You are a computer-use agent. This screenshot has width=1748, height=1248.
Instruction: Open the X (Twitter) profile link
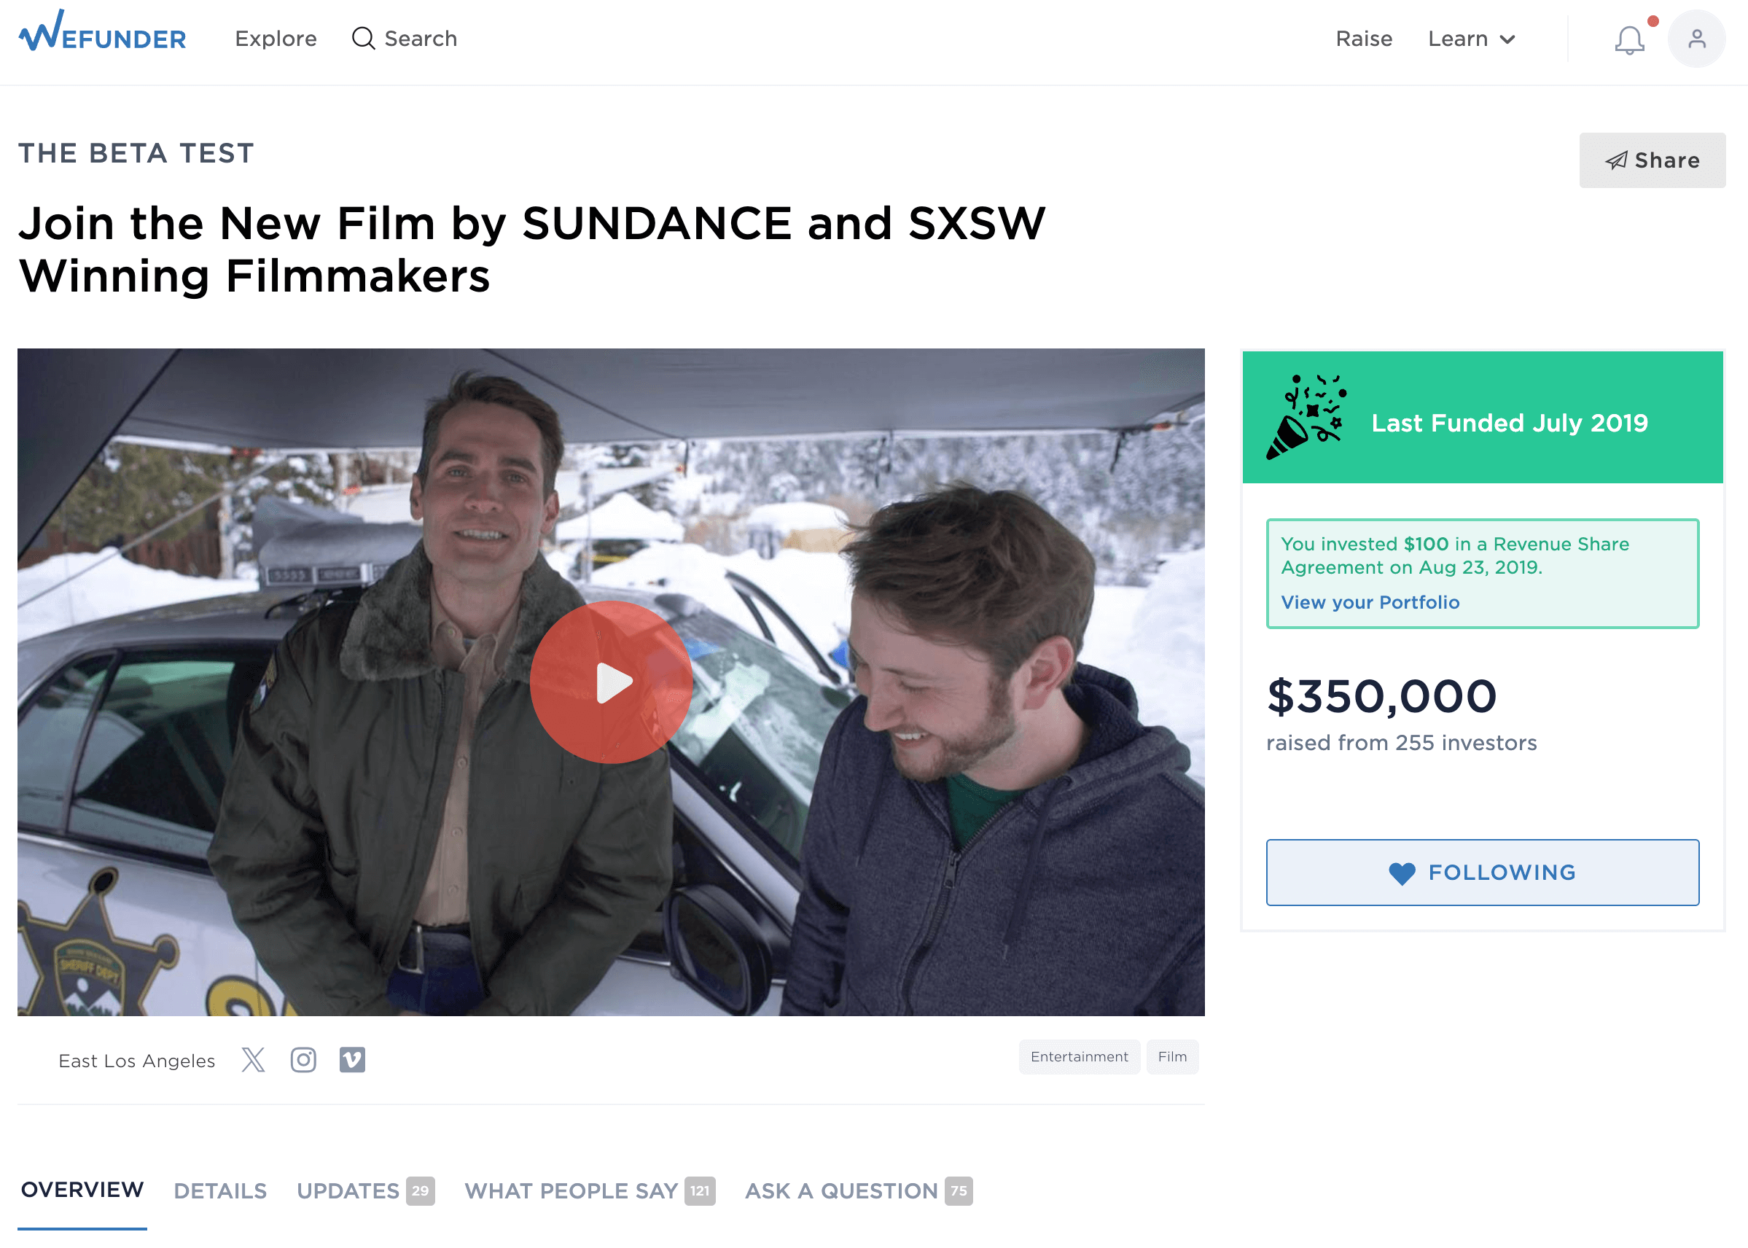(253, 1060)
